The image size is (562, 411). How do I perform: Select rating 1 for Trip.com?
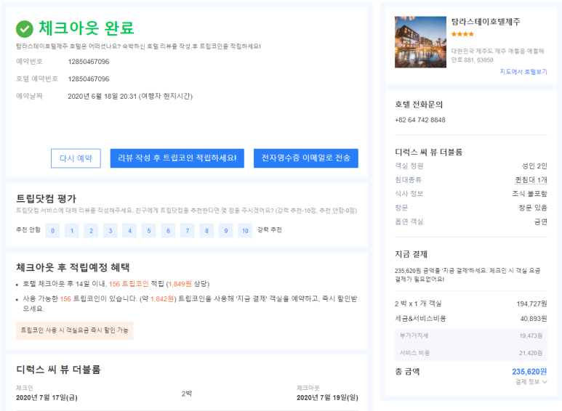coord(72,231)
